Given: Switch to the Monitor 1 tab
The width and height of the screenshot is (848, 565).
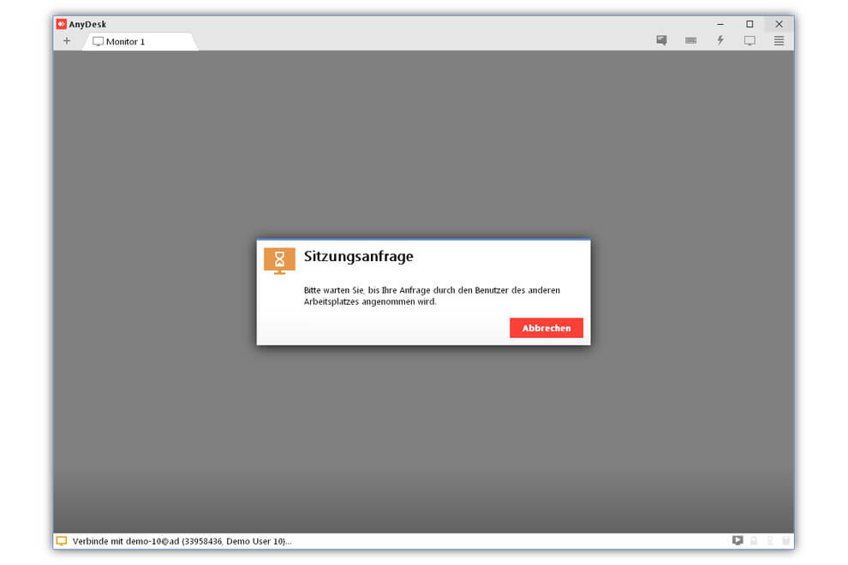Looking at the screenshot, I should coord(125,42).
